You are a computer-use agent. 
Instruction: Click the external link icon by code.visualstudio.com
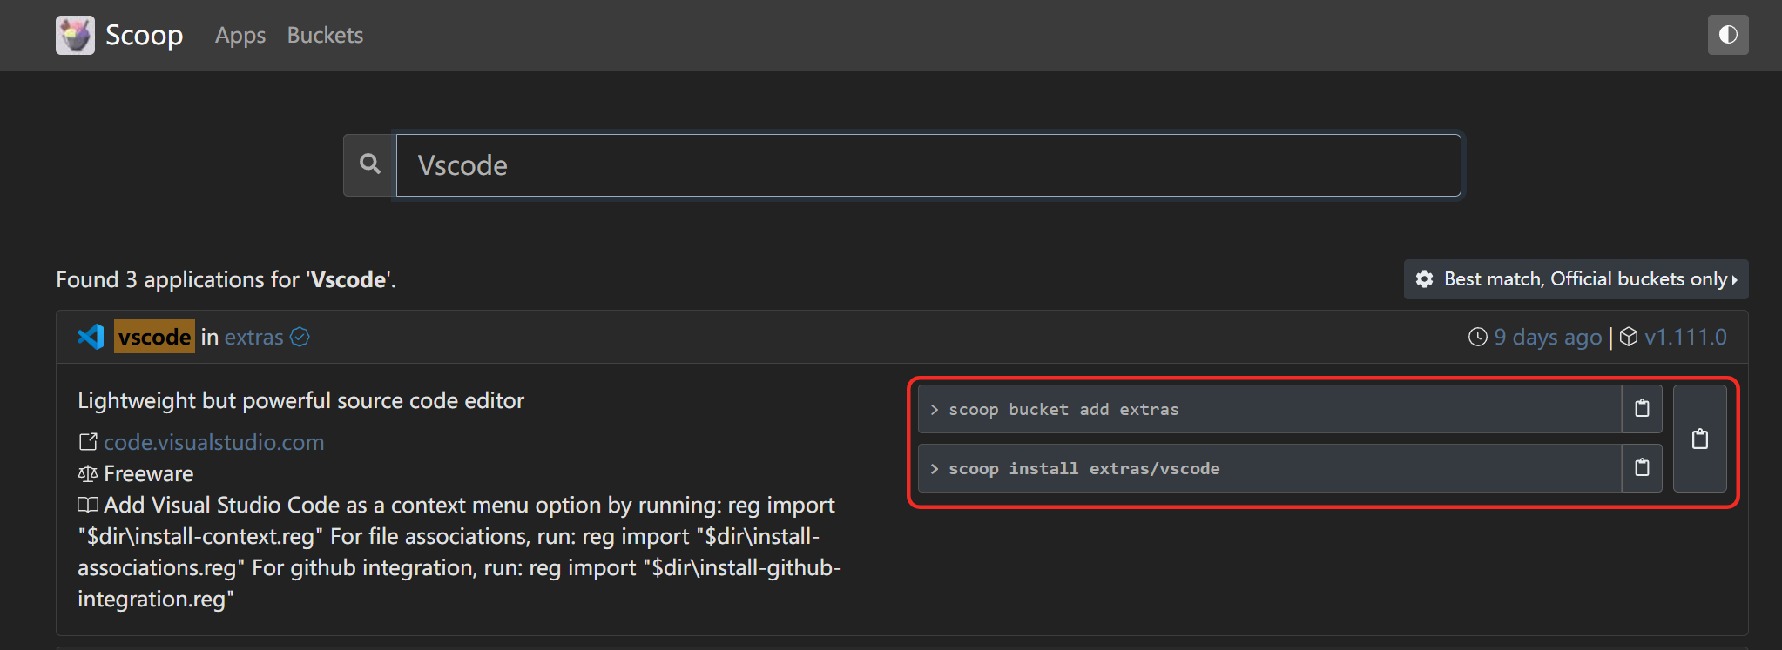88,442
